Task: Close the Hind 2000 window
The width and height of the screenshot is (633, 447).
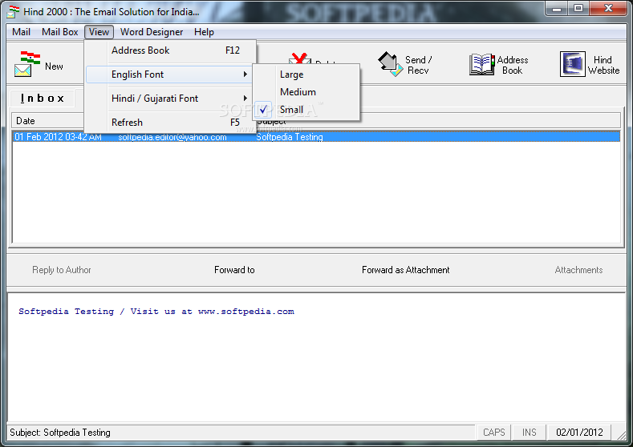Action: tap(608, 9)
